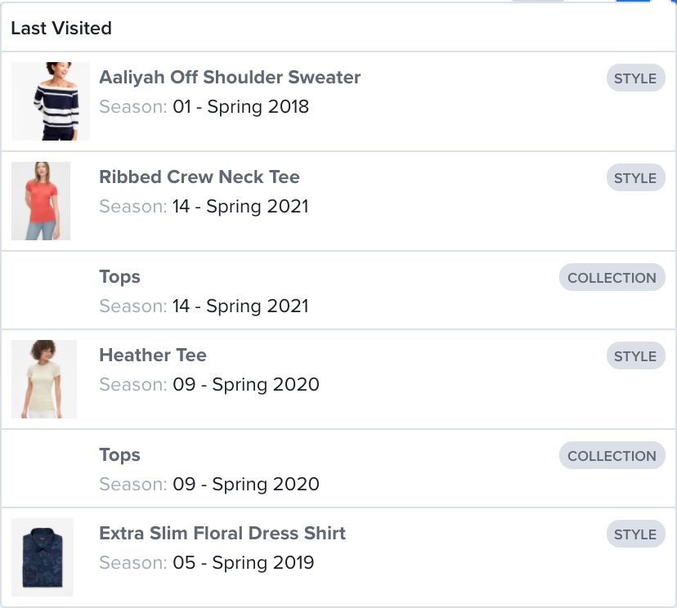Click COLLECTION badge for Spring 2020 Tops
The height and width of the screenshot is (608, 677).
coord(612,456)
